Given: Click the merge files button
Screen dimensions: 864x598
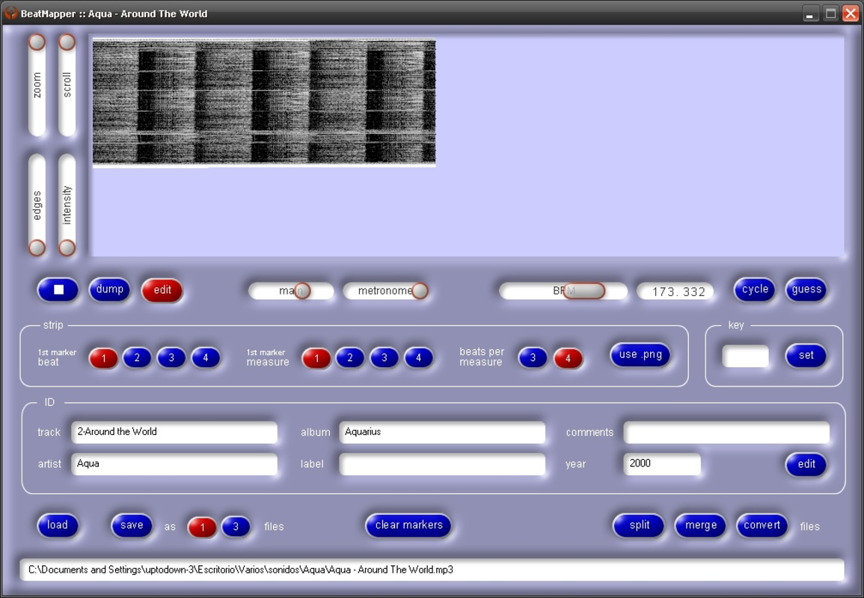Looking at the screenshot, I should click(x=700, y=525).
